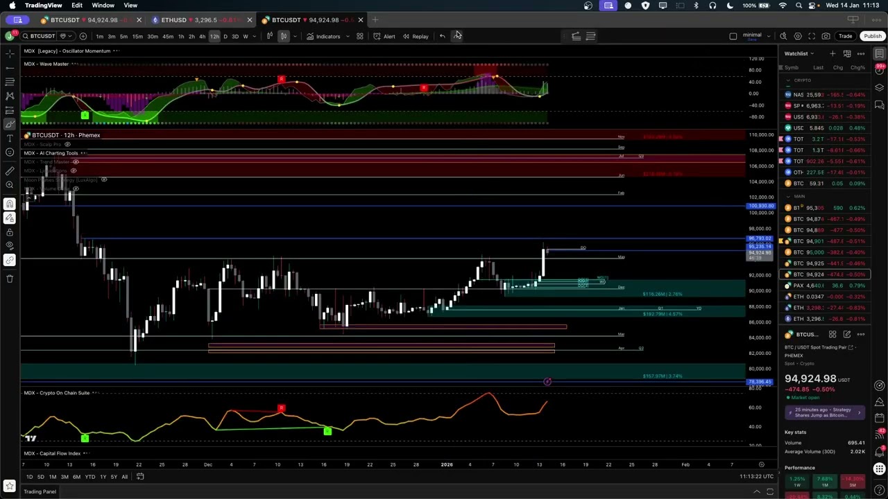Click the star favorites toolbar icon
Screen dimensions: 888x499
pyautogui.click(x=10, y=487)
